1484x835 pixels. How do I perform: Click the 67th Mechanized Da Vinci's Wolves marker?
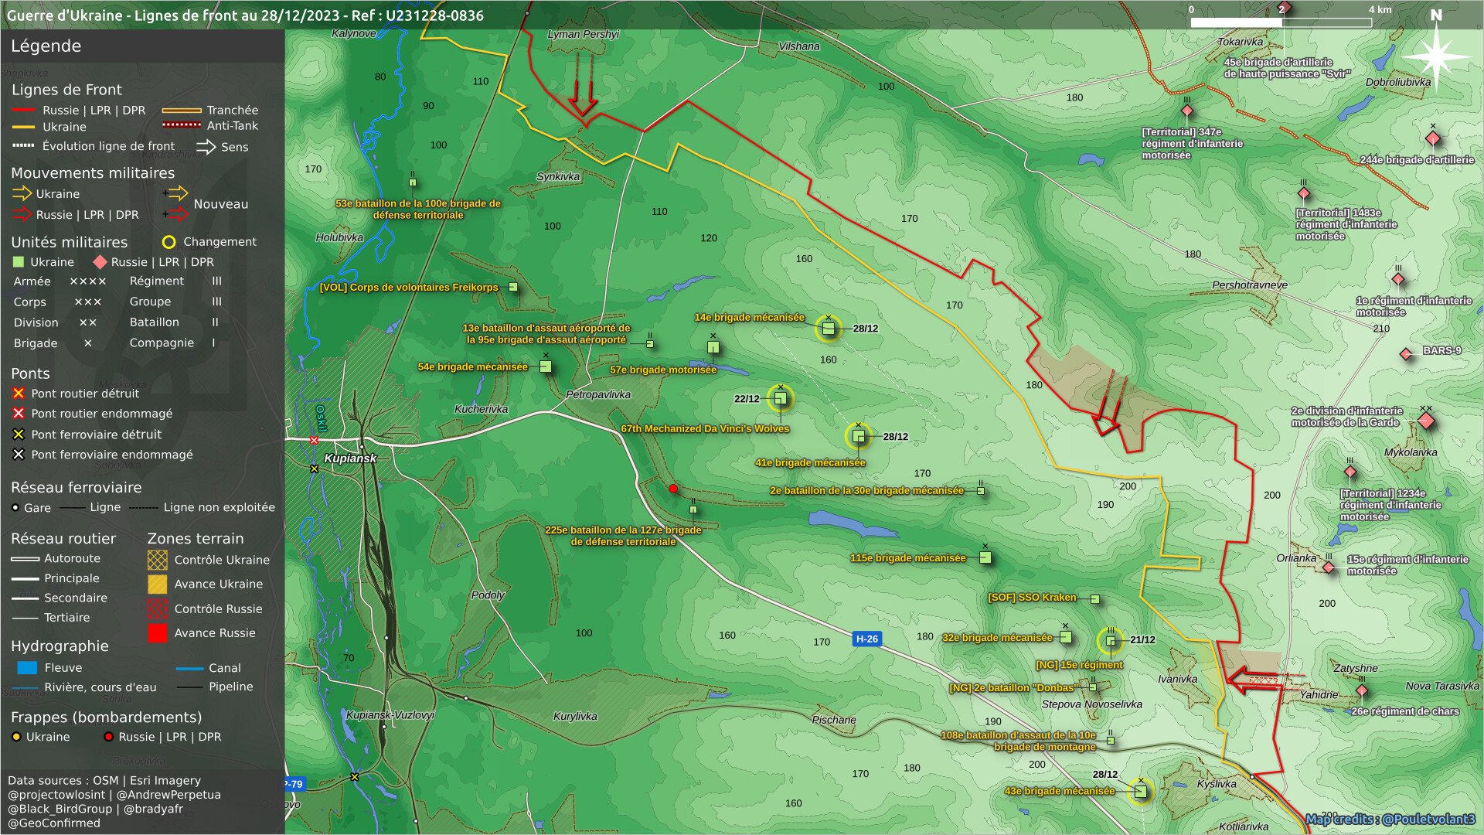click(780, 398)
